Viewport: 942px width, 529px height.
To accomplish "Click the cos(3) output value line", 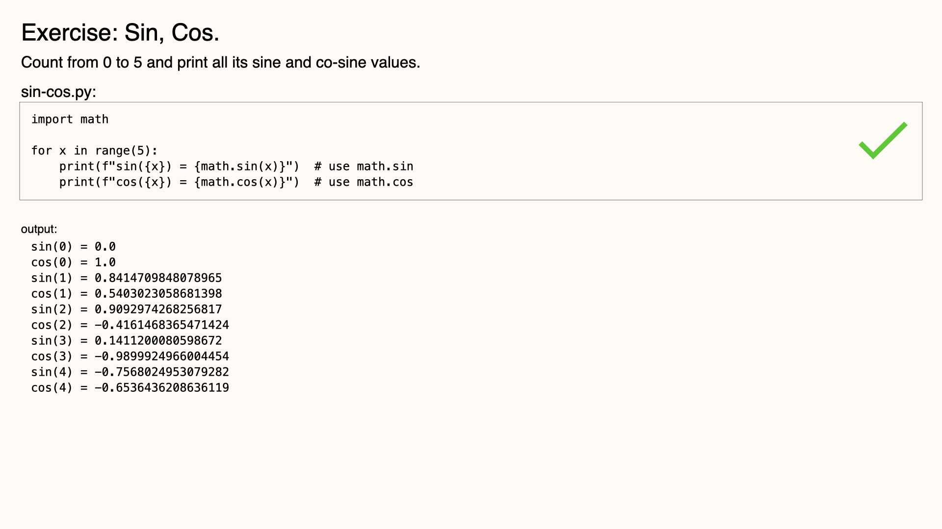I will click(130, 357).
